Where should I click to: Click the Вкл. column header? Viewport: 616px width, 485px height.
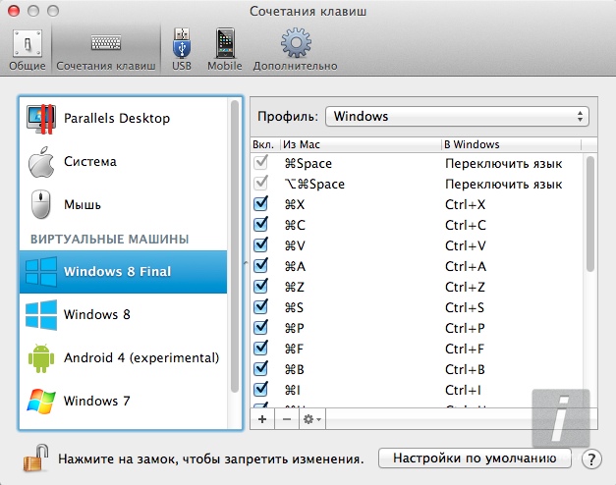tap(265, 144)
